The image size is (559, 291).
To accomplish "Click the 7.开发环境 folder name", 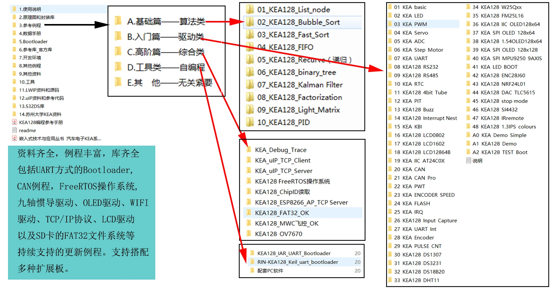I will 30,58.
